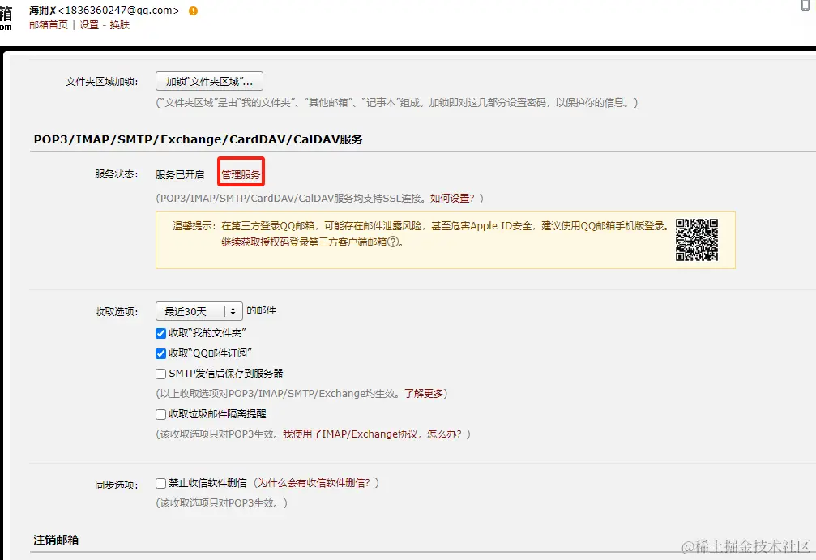Check 禁止收信软件删信 checkbox

pyautogui.click(x=160, y=483)
